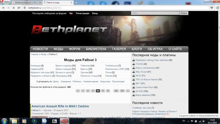Open the Вход login link
220x124 pixels.
click(x=95, y=13)
